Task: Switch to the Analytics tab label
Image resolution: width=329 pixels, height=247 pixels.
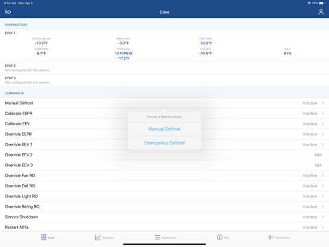Action: (108, 238)
